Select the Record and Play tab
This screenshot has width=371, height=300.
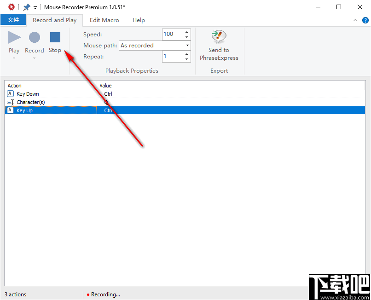tap(54, 20)
